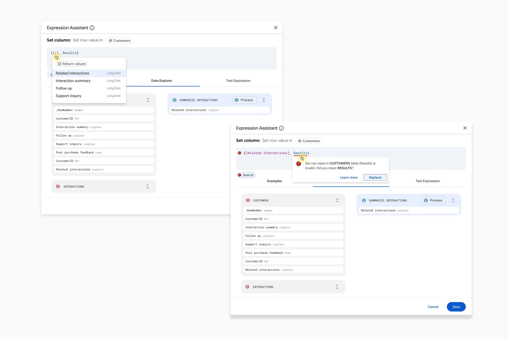Select Related interactions column in back window list

(104, 169)
